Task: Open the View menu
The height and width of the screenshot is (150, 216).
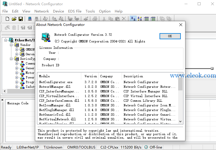Action: tap(26, 11)
